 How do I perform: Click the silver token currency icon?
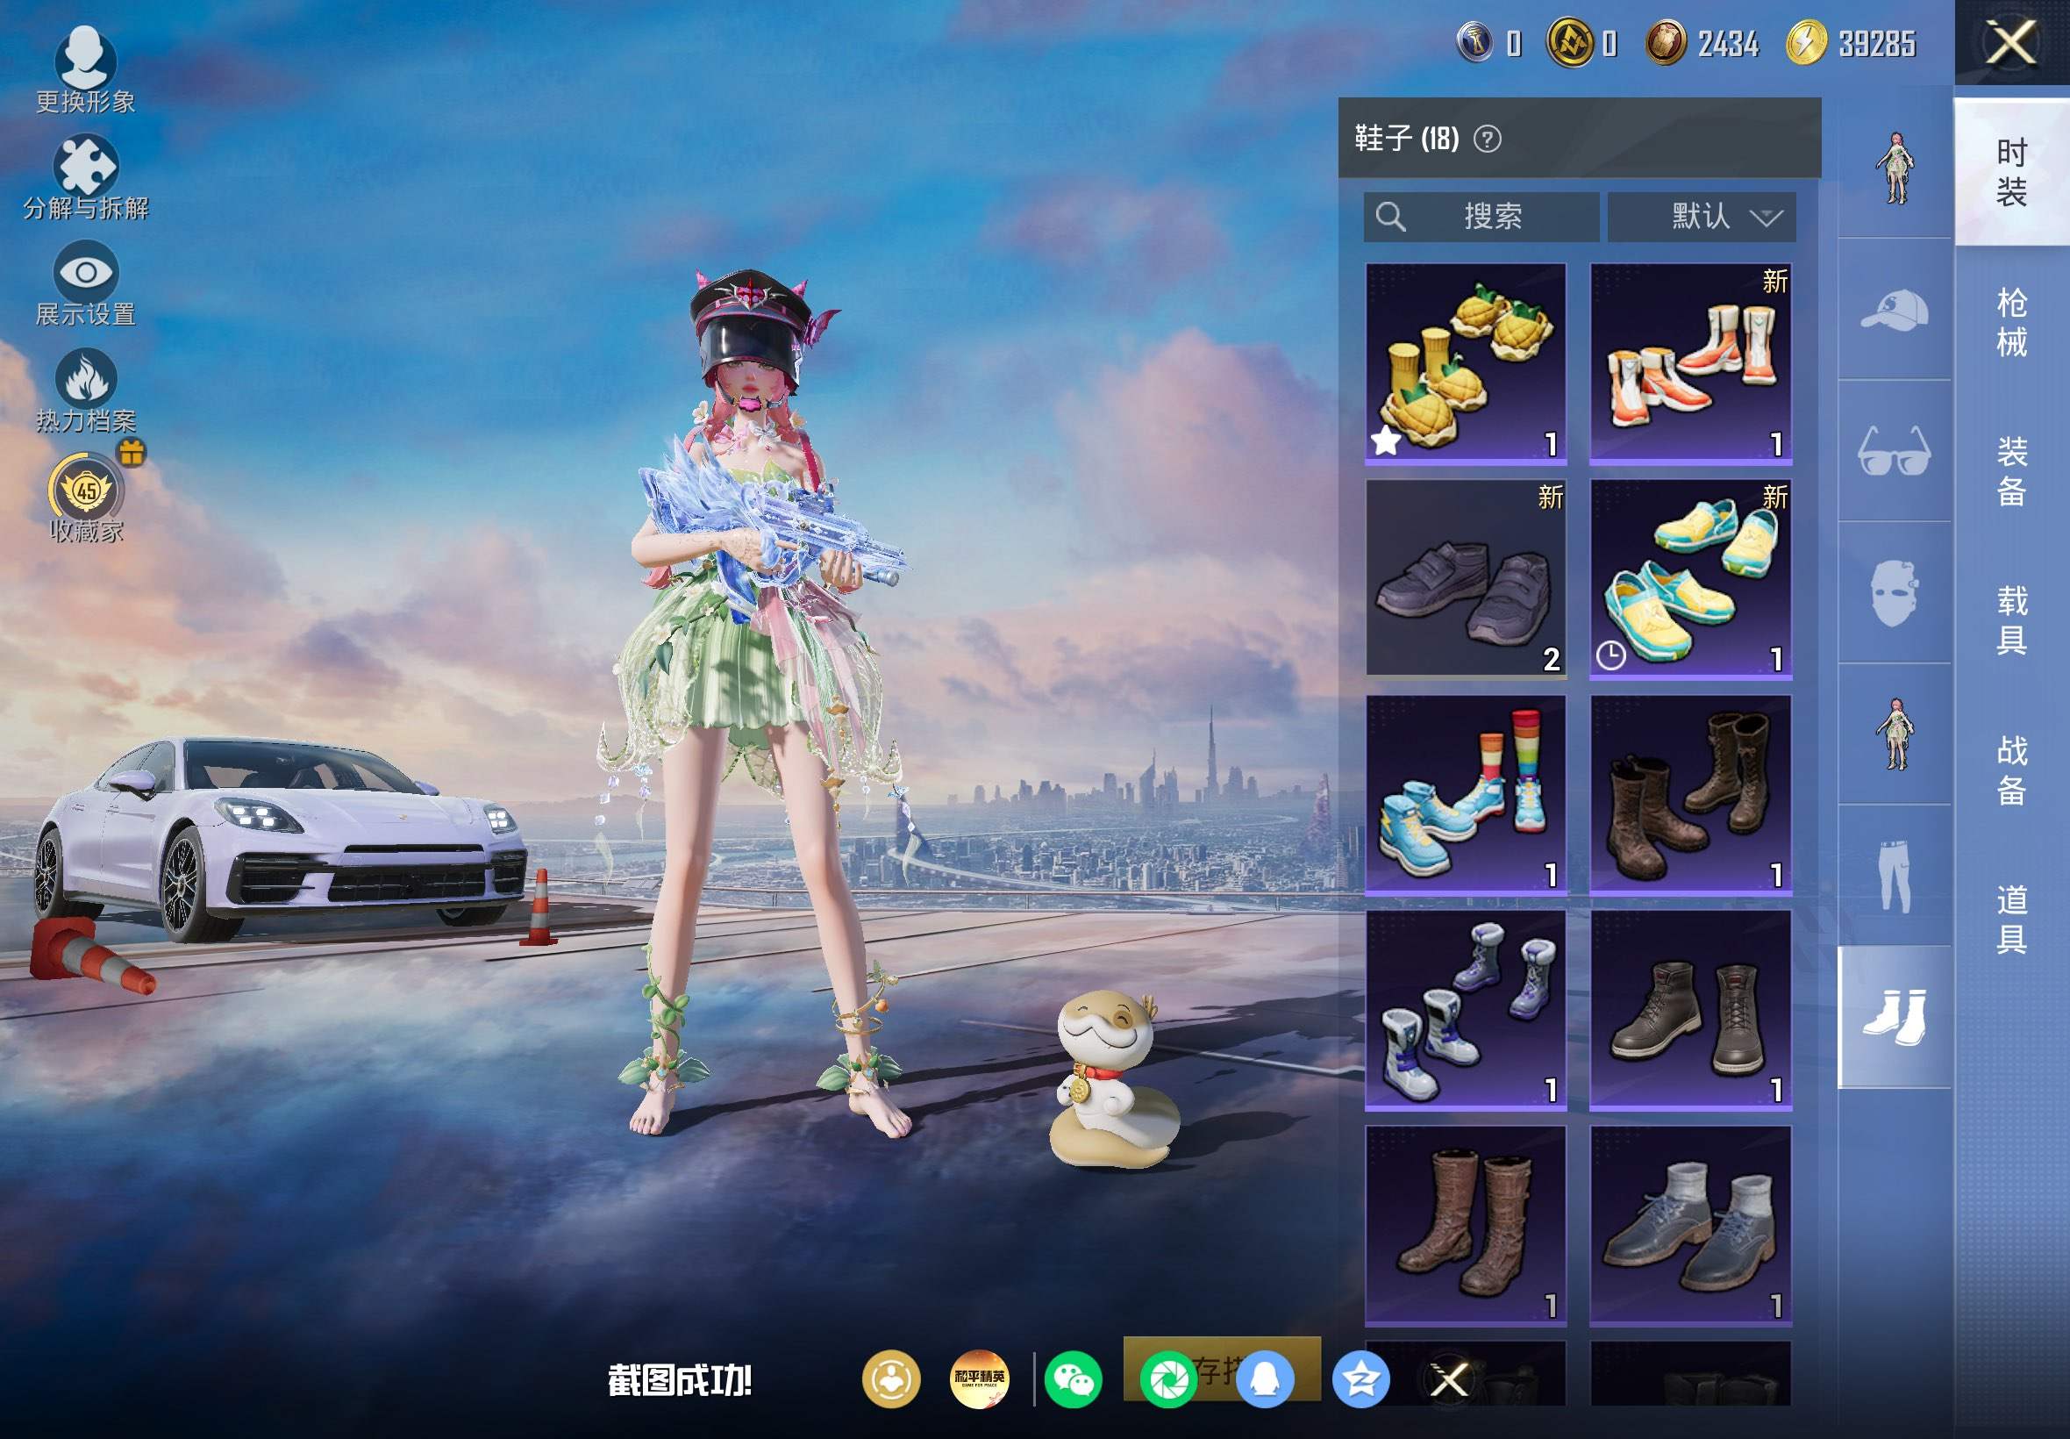[x=1475, y=42]
